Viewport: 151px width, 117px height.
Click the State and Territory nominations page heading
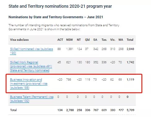point(60,6)
